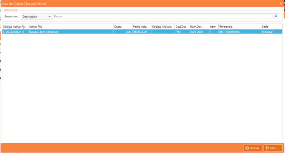Image resolution: width=285 pixels, height=154 pixels.
Task: Click the Num.Doc column header
Action: pyautogui.click(x=199, y=26)
